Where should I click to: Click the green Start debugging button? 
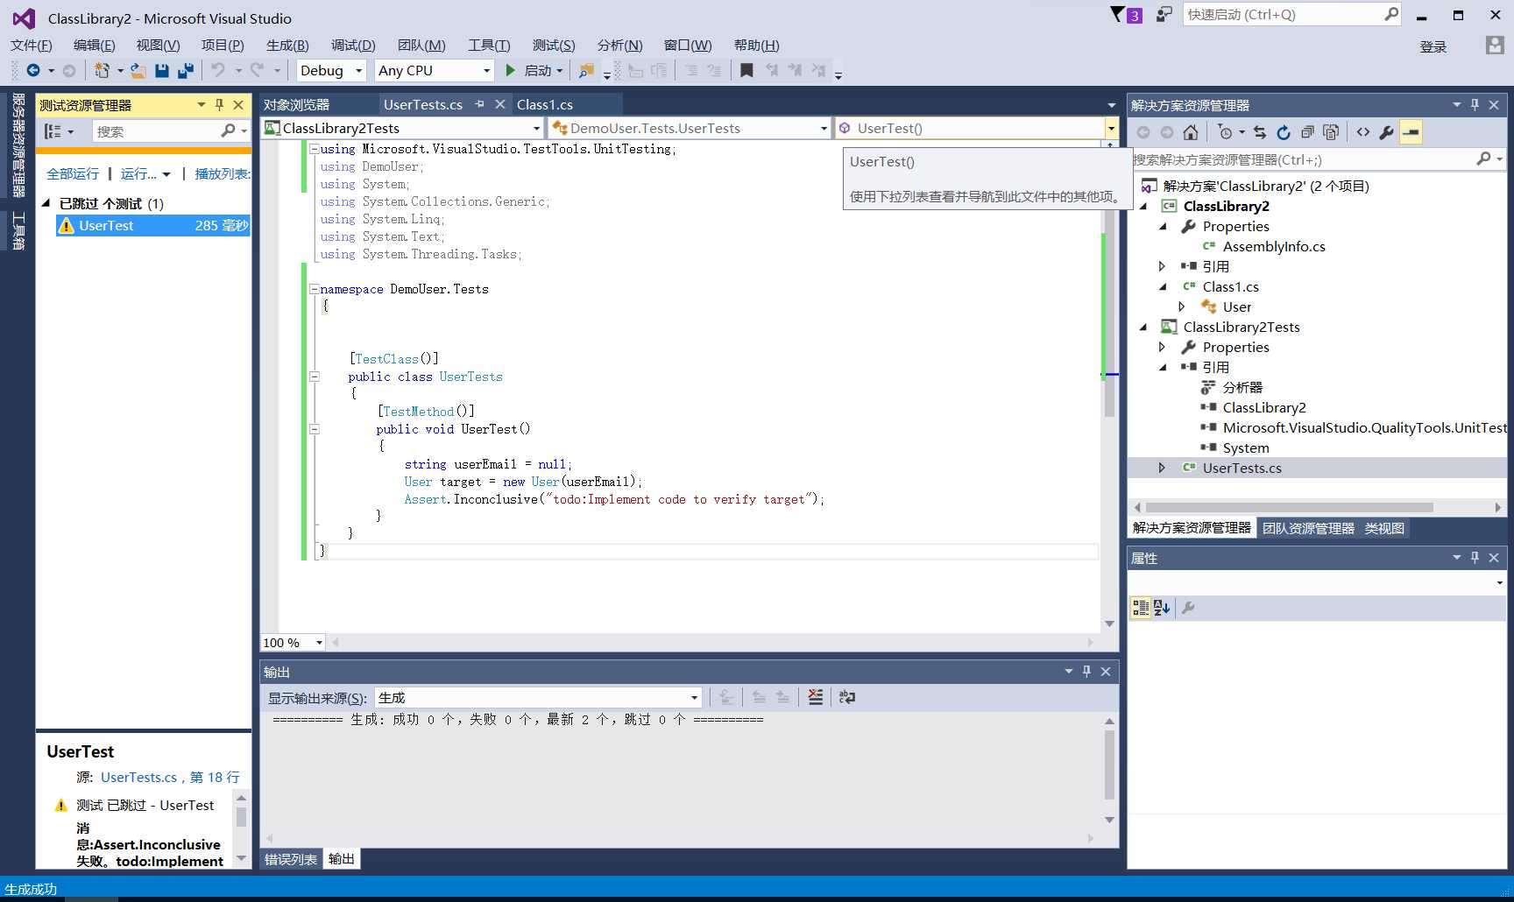pyautogui.click(x=511, y=70)
